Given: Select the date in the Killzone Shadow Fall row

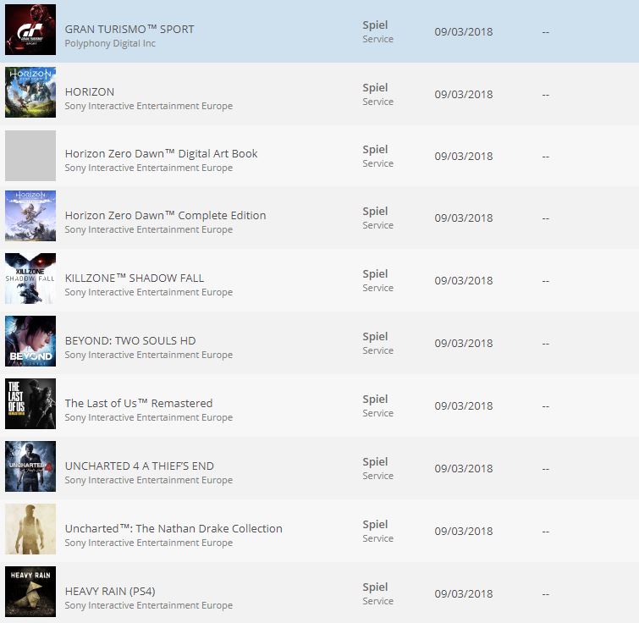Looking at the screenshot, I should tap(463, 281).
